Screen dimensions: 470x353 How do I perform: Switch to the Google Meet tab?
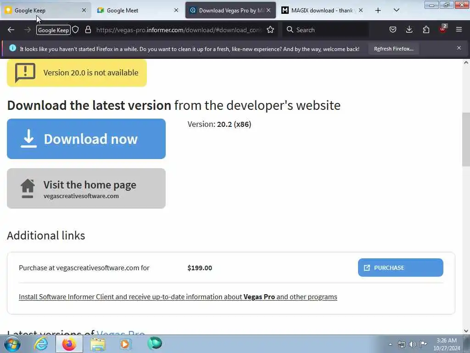click(x=138, y=11)
